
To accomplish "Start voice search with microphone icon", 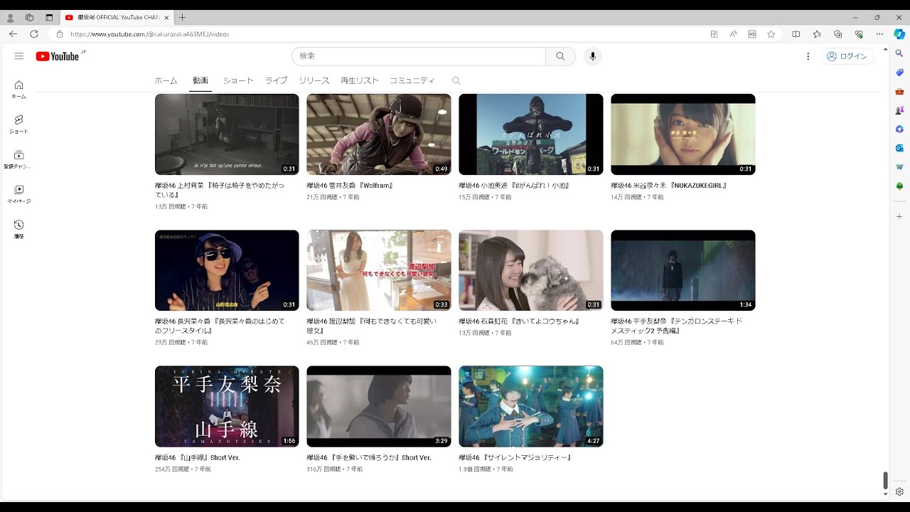I will pos(592,56).
